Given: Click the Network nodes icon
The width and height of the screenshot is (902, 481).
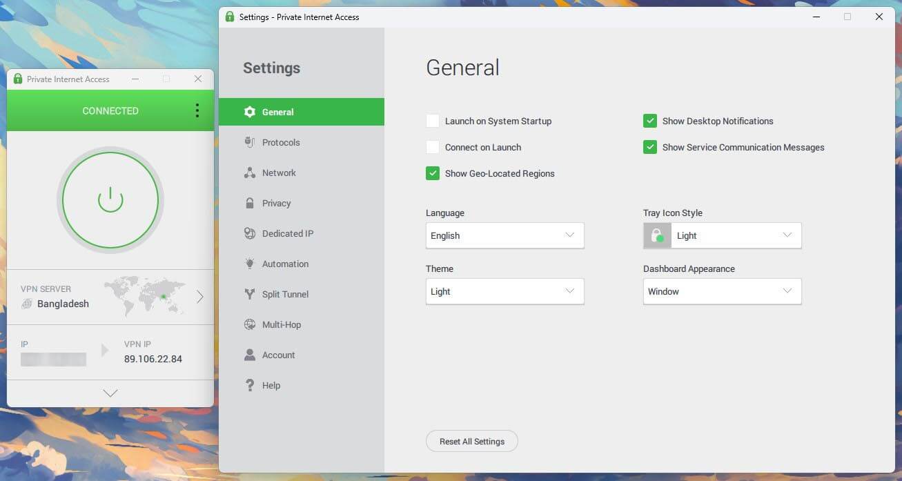Looking at the screenshot, I should [250, 173].
